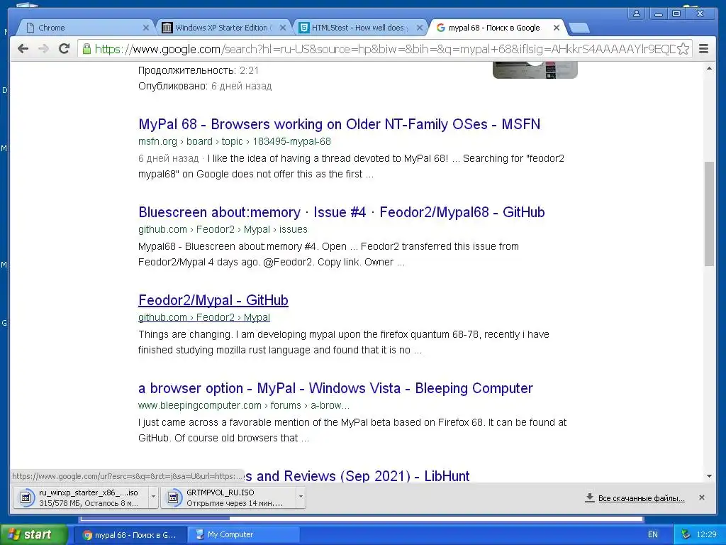The image size is (726, 545).
Task: Close the downloads bar
Action: point(701,497)
